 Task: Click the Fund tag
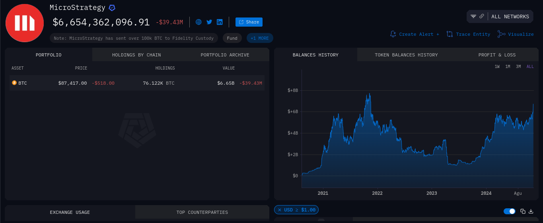click(x=232, y=38)
